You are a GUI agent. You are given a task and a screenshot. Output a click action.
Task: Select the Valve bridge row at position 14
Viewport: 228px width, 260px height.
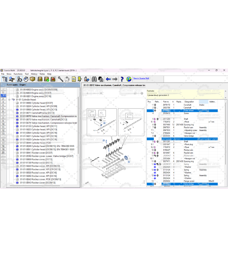(189, 184)
